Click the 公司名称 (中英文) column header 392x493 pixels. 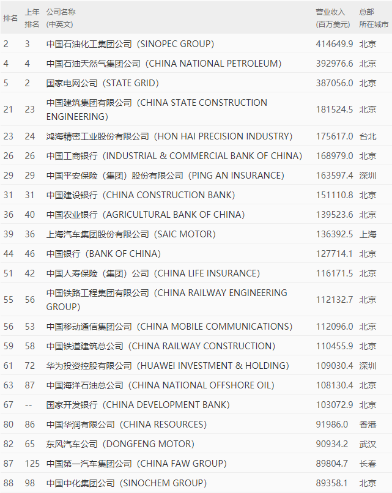[x=61, y=18]
